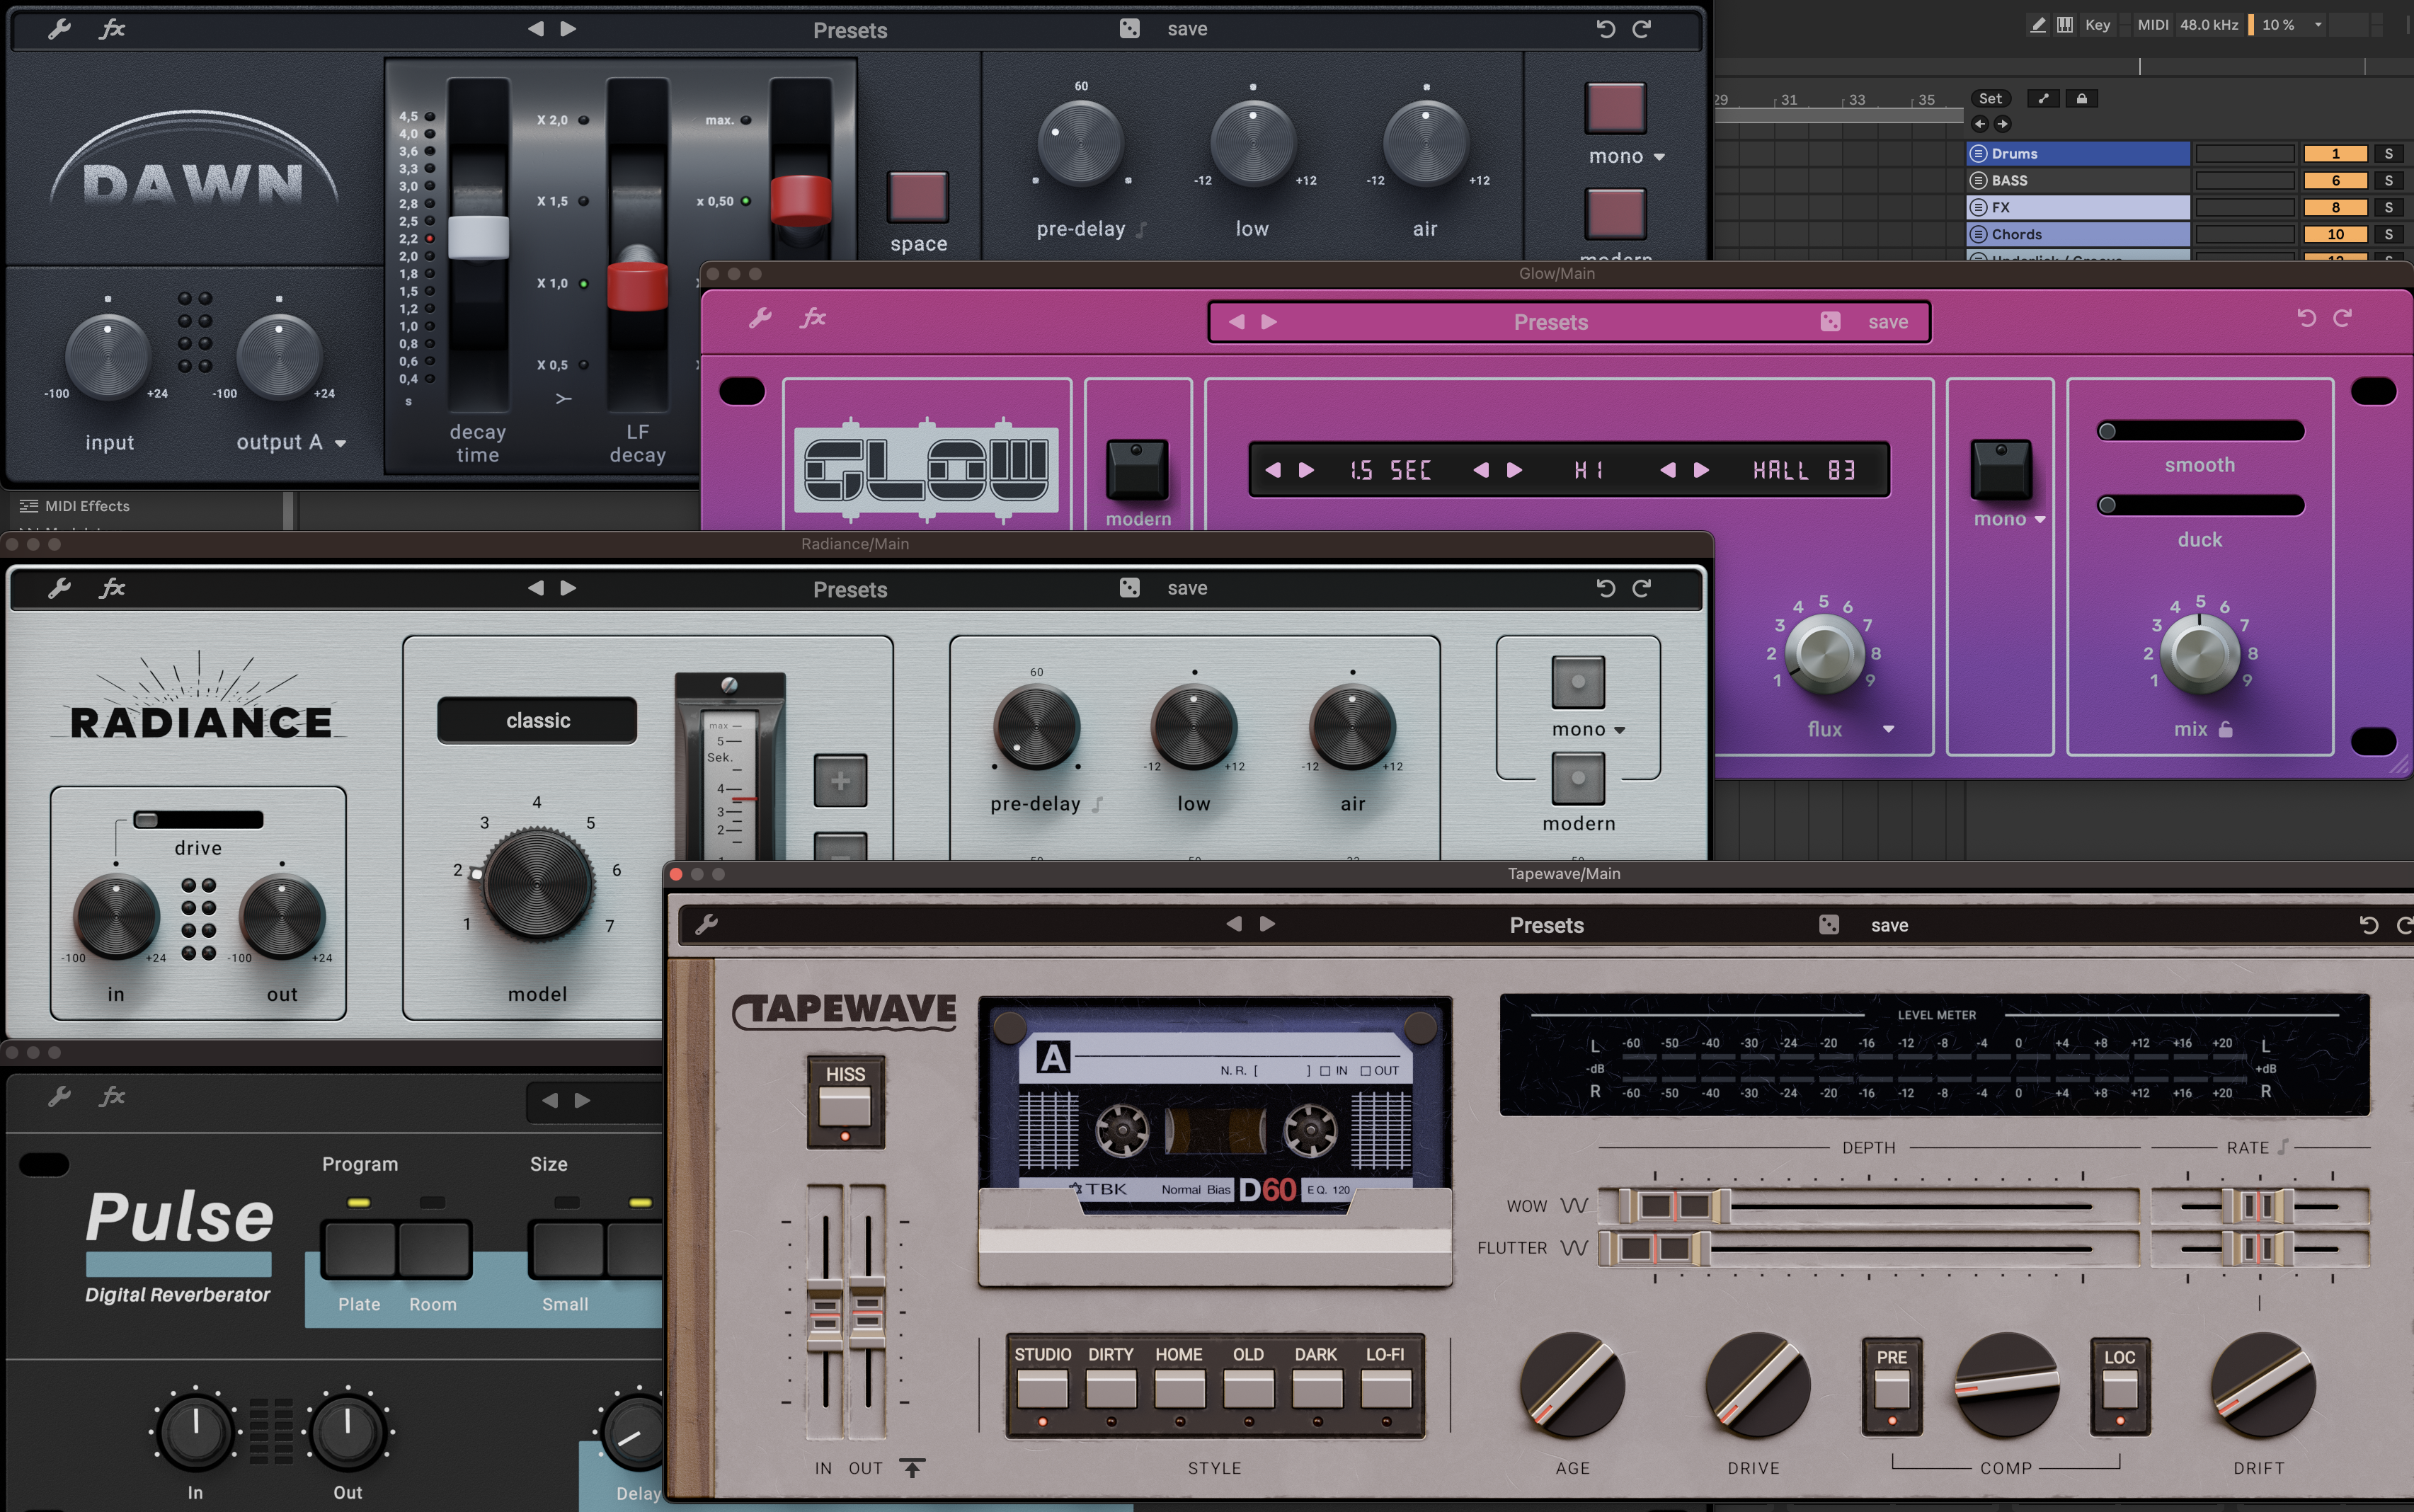This screenshot has width=2414, height=1512.
Task: Open the classic model selector in Radiance
Action: [537, 720]
